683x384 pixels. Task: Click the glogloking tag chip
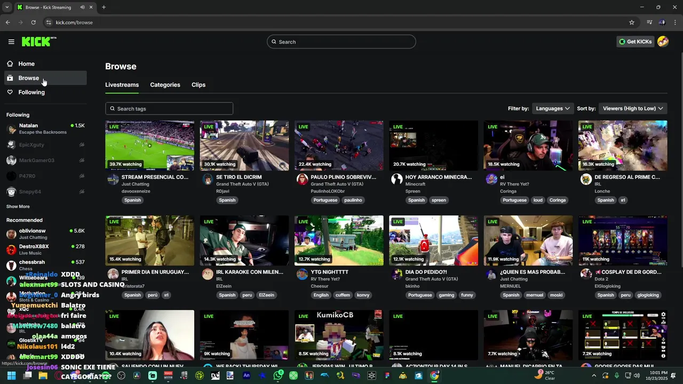648,295
